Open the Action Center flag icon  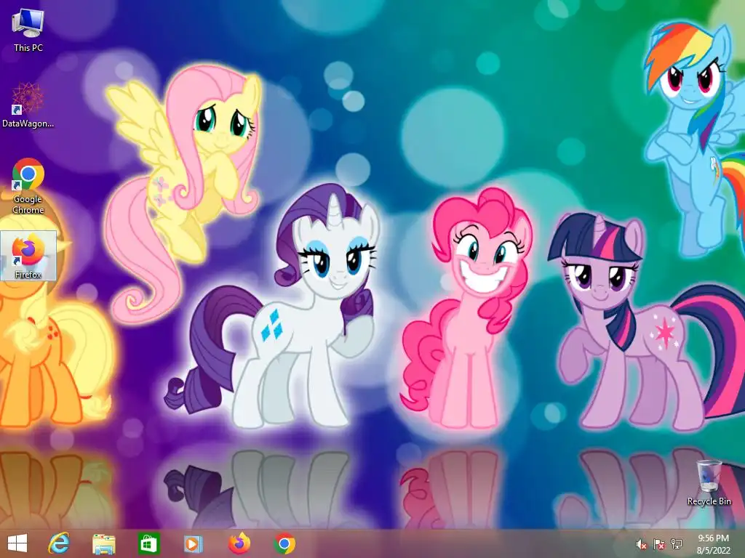659,544
